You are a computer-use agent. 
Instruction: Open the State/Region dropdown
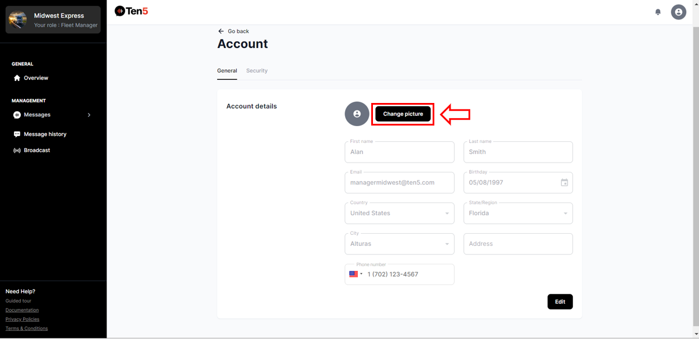coord(518,213)
